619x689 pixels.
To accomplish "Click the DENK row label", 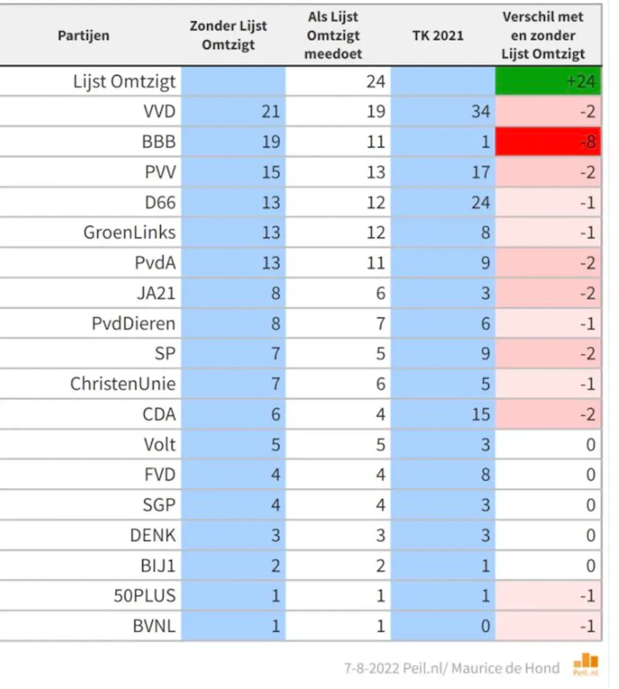I will 153,535.
